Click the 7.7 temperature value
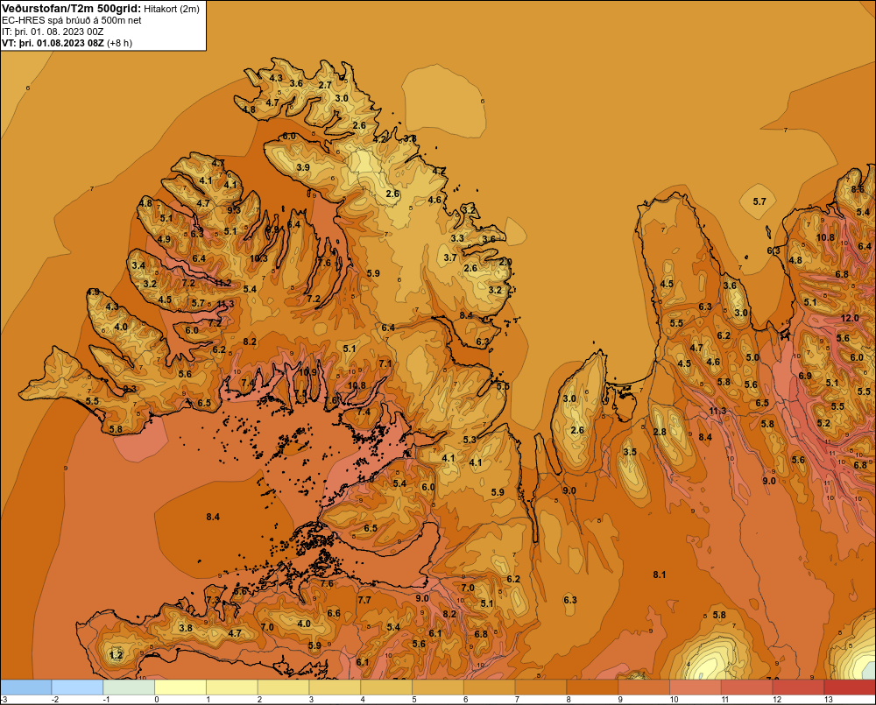Screen dimensions: 876x705 point(364,600)
